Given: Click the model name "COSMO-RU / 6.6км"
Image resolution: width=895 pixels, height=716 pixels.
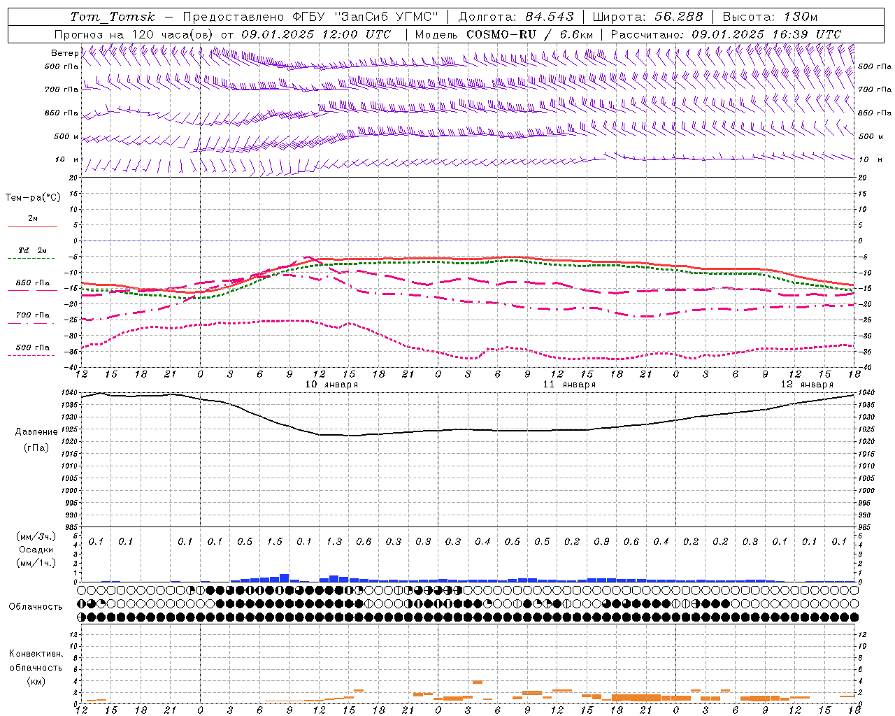Looking at the screenshot, I should (530, 34).
